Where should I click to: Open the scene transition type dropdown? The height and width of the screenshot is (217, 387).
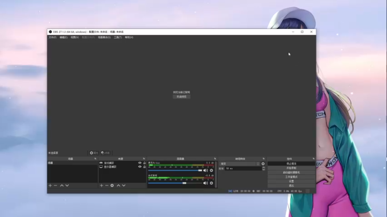239,164
